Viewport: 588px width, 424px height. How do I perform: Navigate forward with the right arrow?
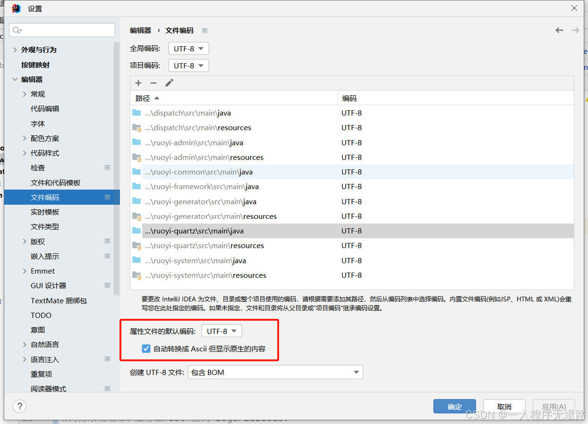[575, 30]
